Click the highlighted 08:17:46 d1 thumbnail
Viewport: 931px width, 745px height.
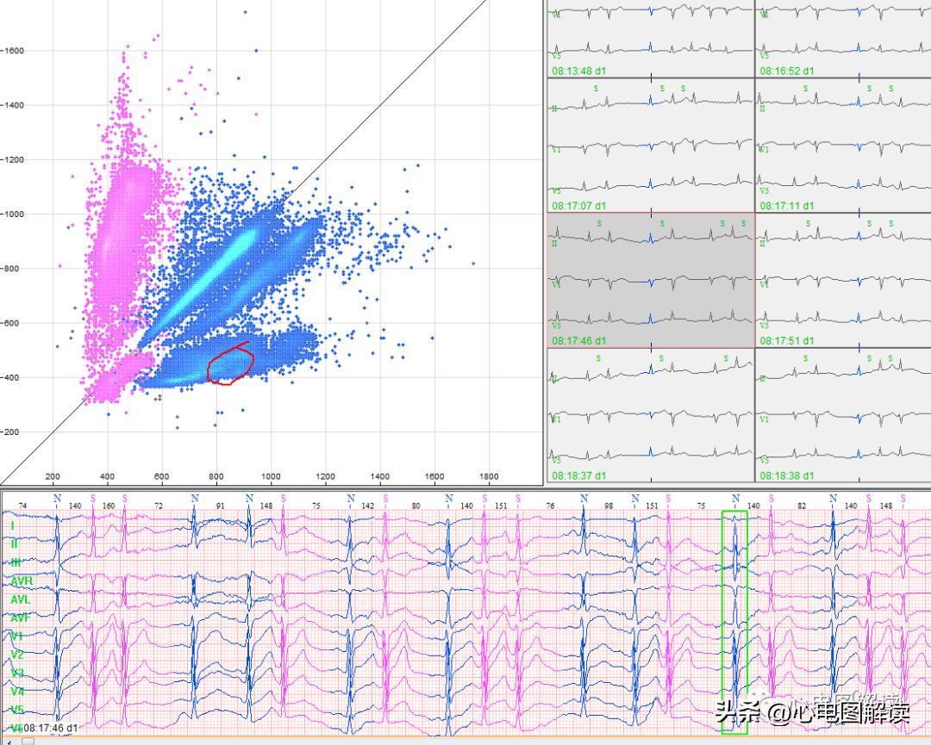coord(650,281)
